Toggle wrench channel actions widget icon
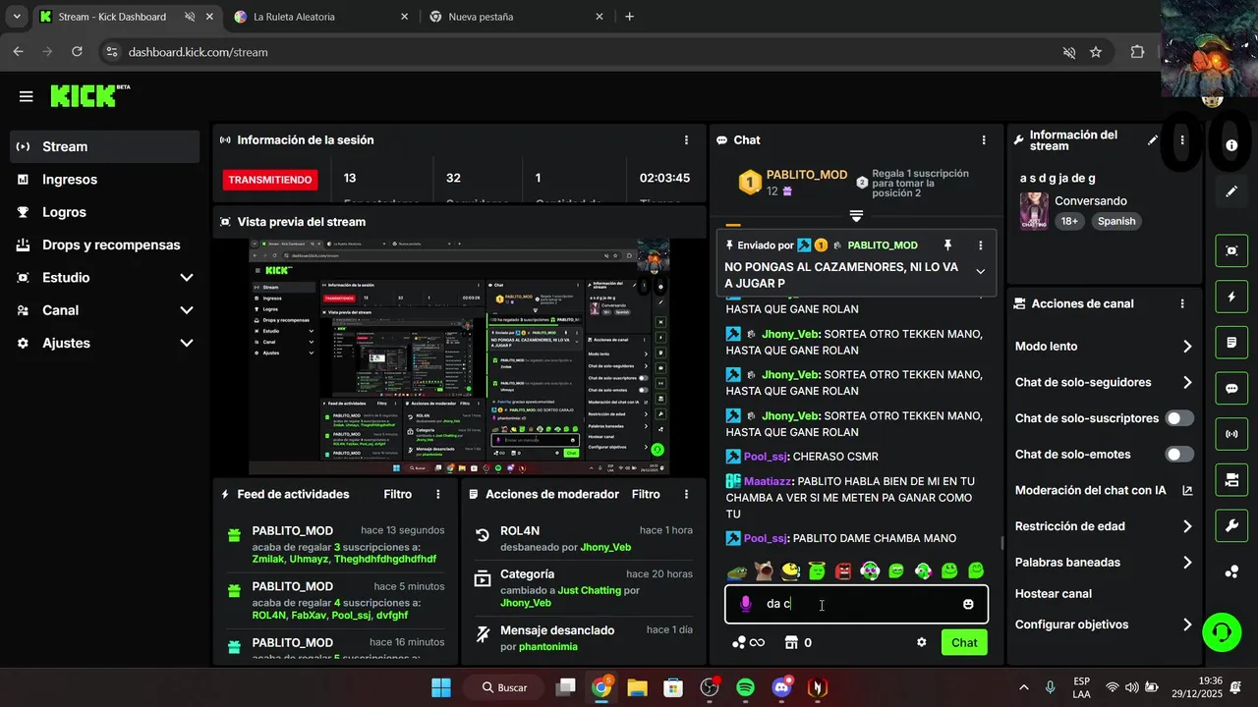 click(1231, 525)
